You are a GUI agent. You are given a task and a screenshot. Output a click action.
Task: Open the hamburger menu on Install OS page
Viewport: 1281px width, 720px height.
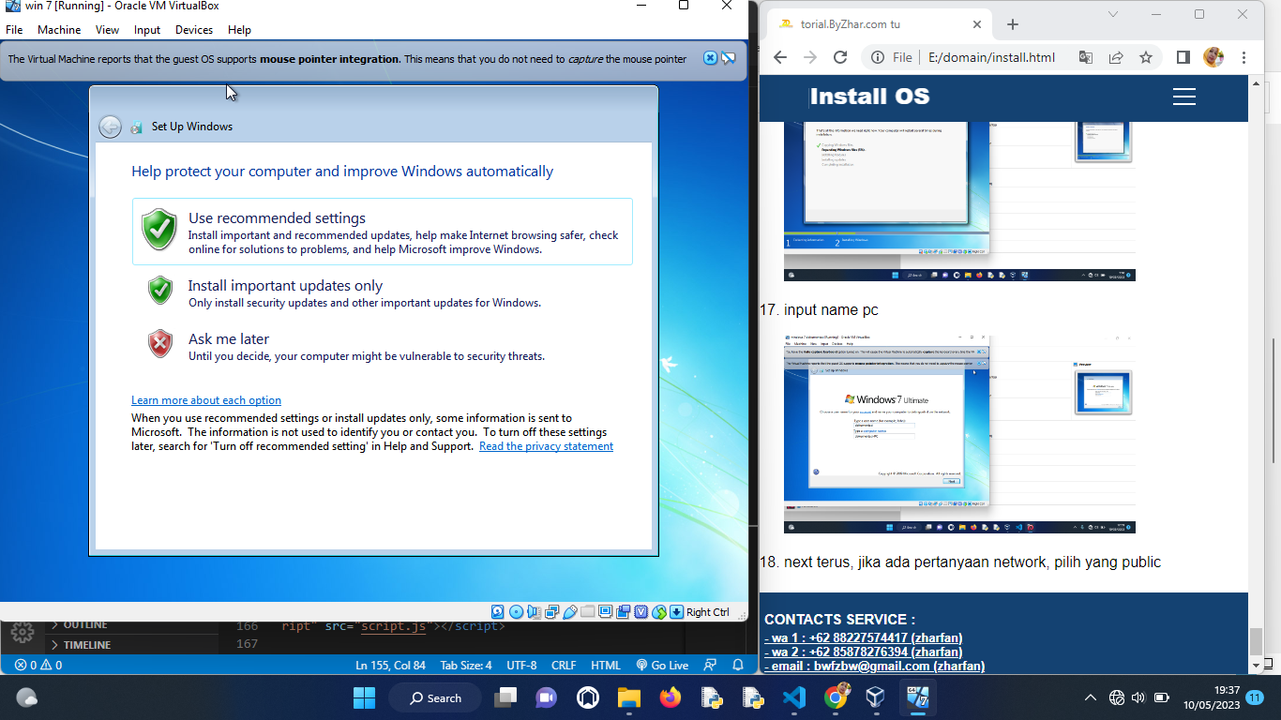point(1184,97)
